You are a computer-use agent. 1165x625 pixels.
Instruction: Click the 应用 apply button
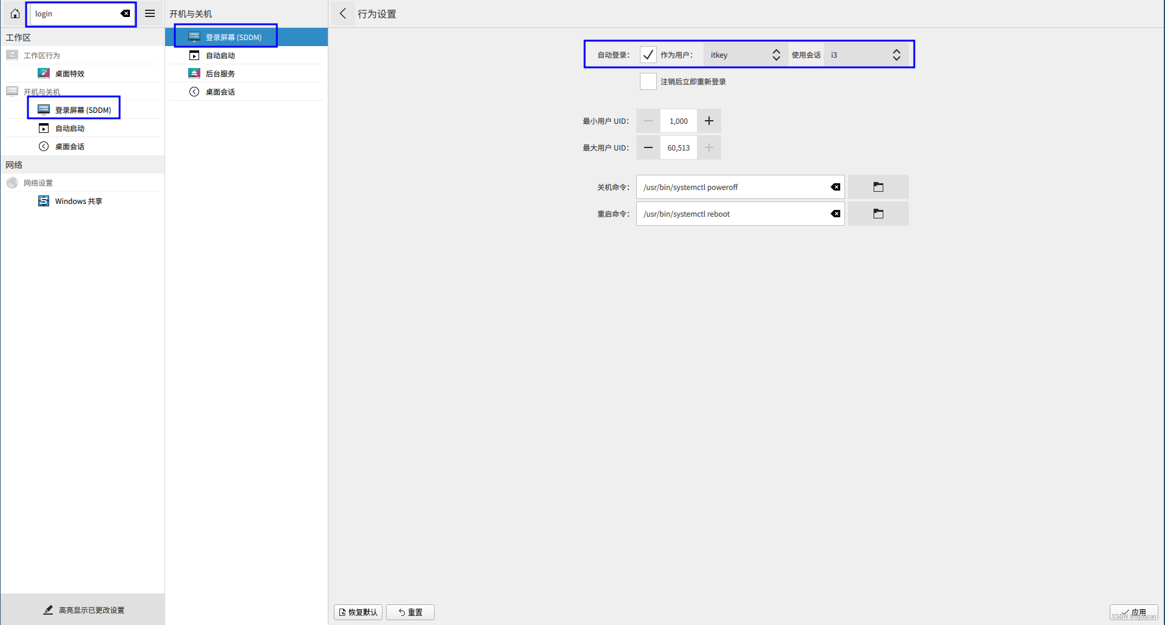coord(1133,612)
